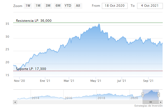168x109 pixels.
Task: Click left handle of navigator range
Action: tap(143, 94)
